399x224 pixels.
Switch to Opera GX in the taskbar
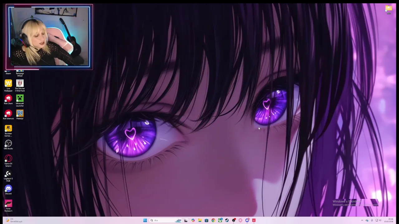pyautogui.click(x=240, y=220)
